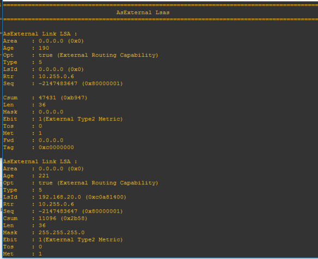Select checksum value '47431 (0xb947)'
The width and height of the screenshot is (318, 259).
click(63, 98)
